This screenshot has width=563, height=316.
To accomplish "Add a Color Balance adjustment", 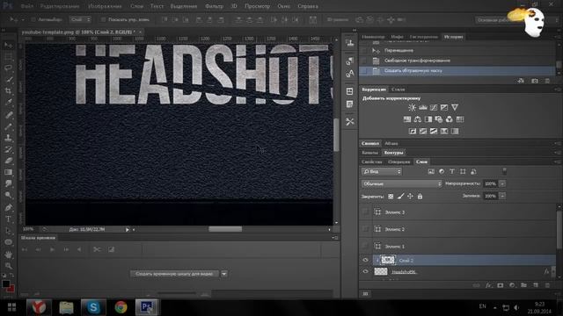I will click(x=418, y=119).
